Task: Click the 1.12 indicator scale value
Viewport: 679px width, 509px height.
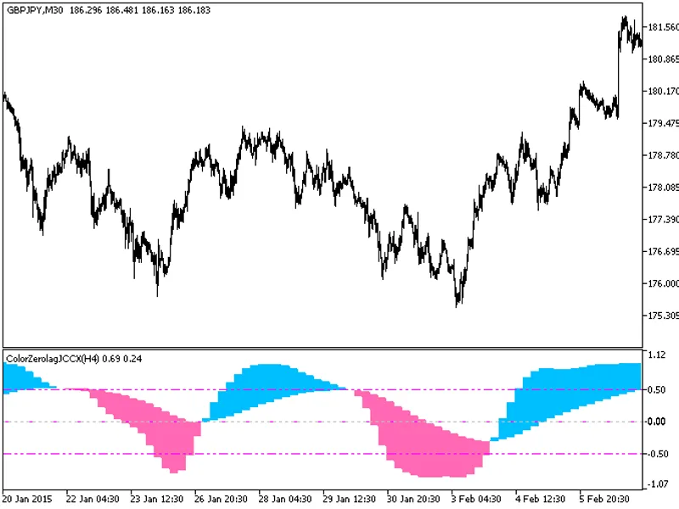Action: coord(656,355)
